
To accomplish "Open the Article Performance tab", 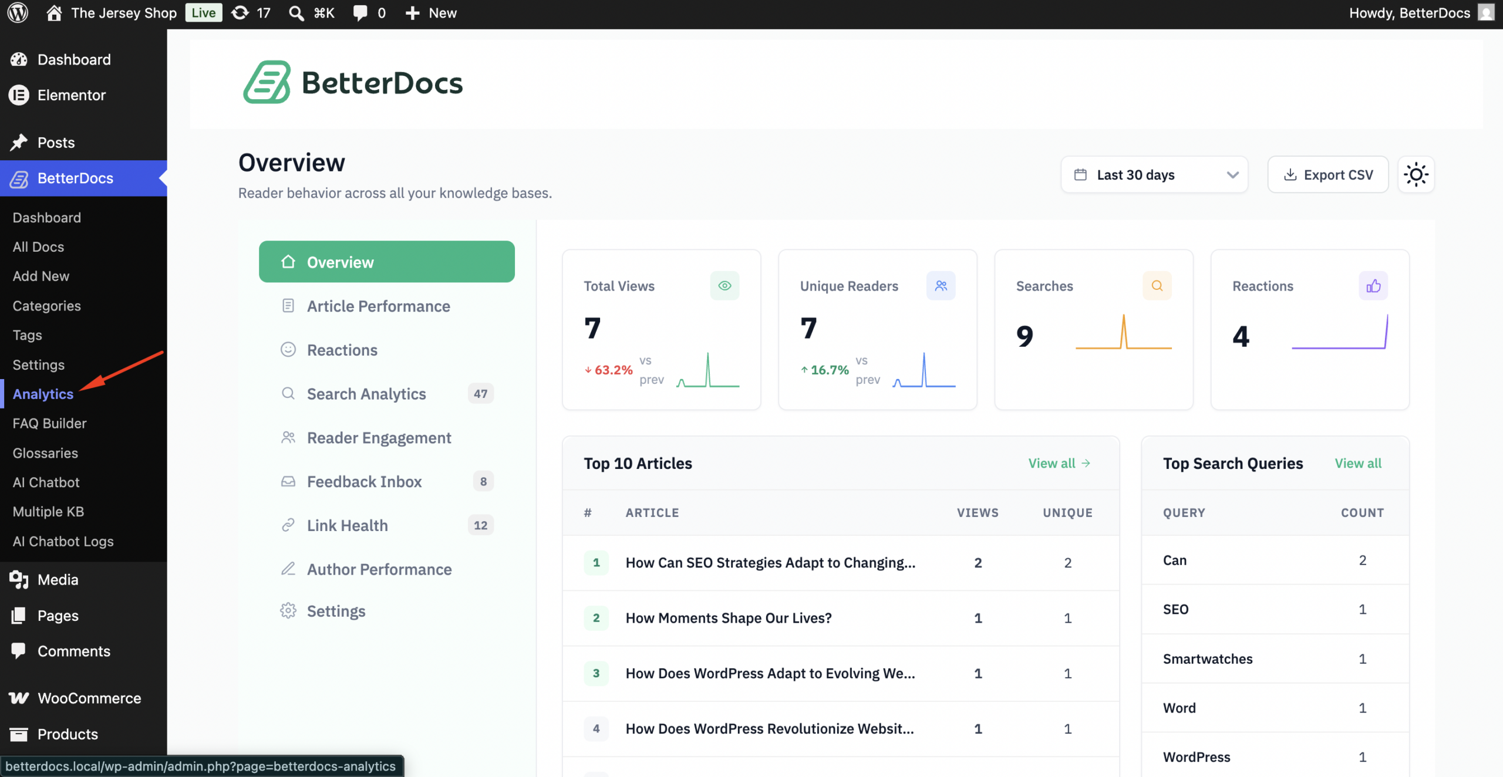I will (x=386, y=306).
